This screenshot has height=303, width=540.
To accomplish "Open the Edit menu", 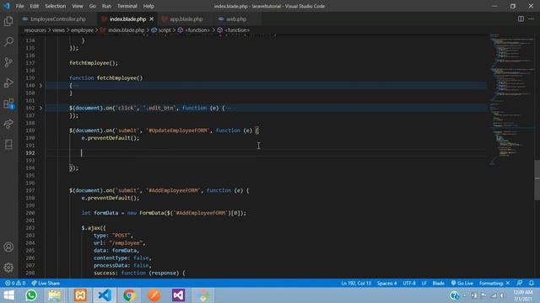I will pyautogui.click(x=34, y=6).
